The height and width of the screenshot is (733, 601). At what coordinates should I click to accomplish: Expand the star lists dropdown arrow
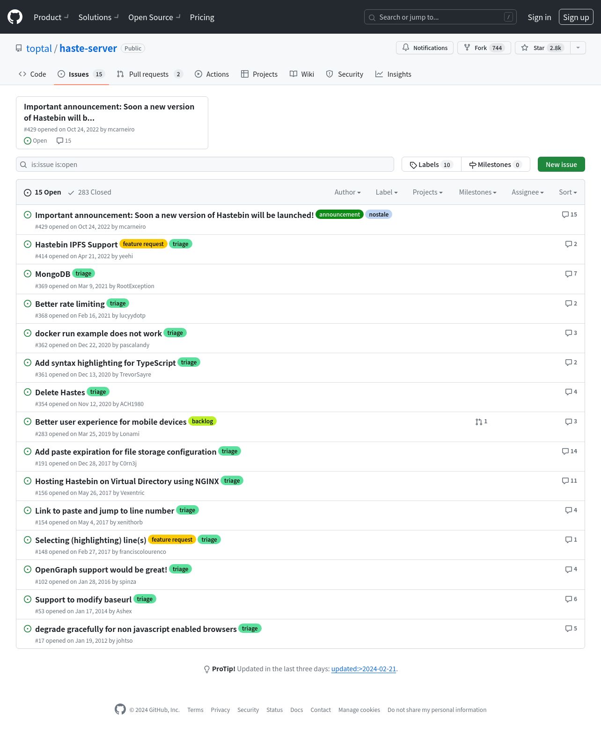[x=578, y=48]
